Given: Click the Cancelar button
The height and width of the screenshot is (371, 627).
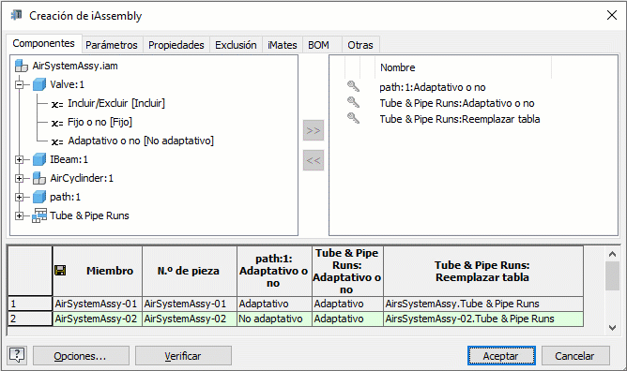Looking at the screenshot, I should (575, 355).
